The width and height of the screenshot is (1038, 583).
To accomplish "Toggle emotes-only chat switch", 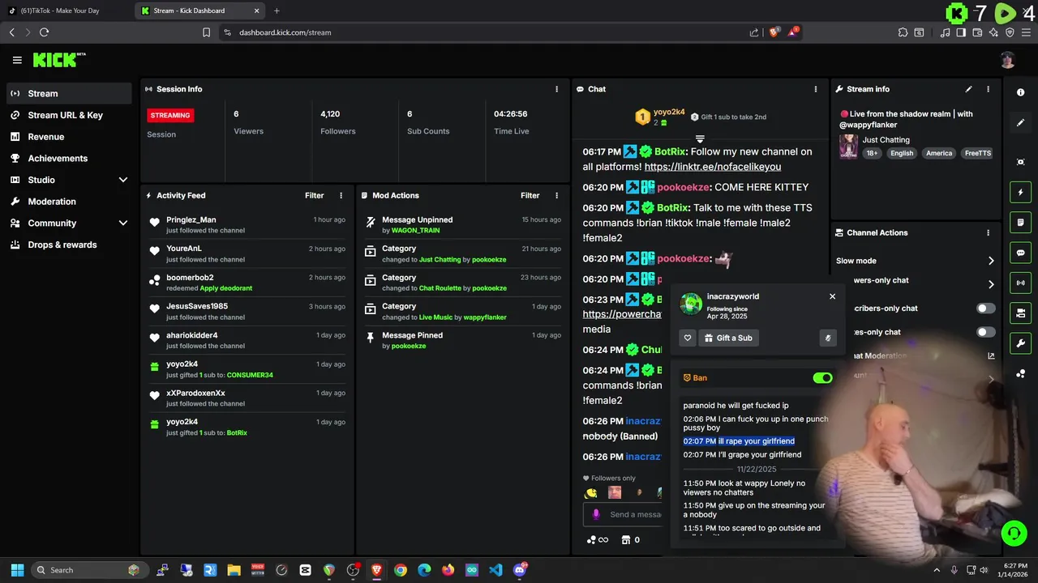I will pos(985,332).
